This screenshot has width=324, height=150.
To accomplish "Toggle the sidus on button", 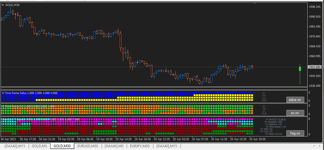I will [295, 100].
